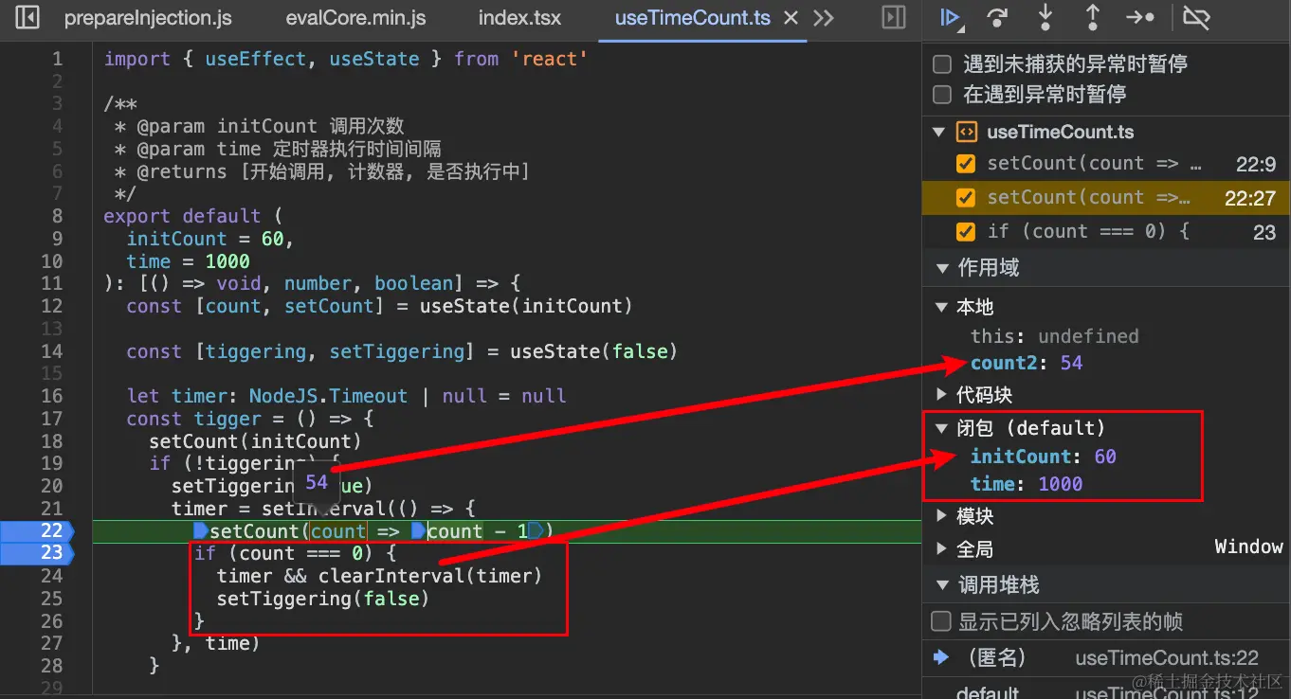This screenshot has height=699, width=1291.
Task: Select the (匿名) call stack frame
Action: click(x=1107, y=657)
